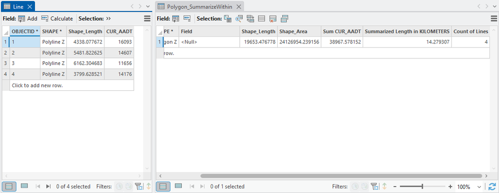This screenshot has width=499, height=193.
Task: Go to first selected record in Line table
Action: [38, 187]
